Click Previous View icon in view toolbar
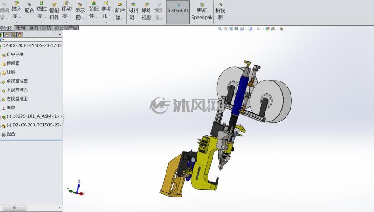 [231, 29]
